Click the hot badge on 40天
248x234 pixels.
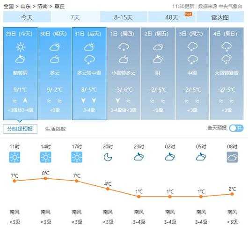point(189,15)
